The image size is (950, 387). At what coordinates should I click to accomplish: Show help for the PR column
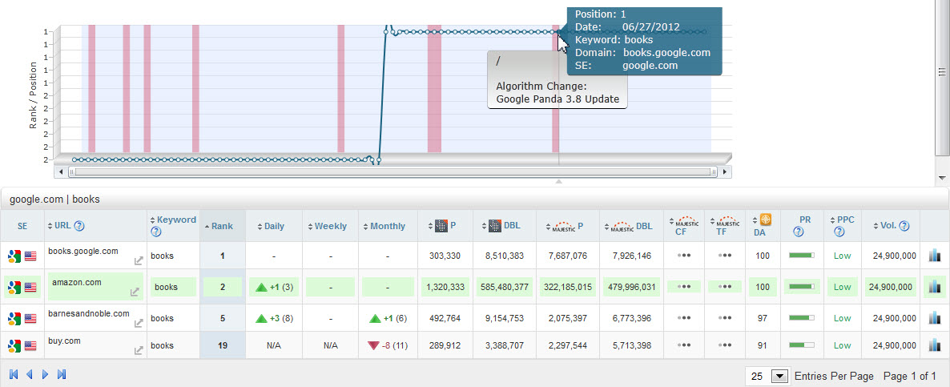coord(799,232)
